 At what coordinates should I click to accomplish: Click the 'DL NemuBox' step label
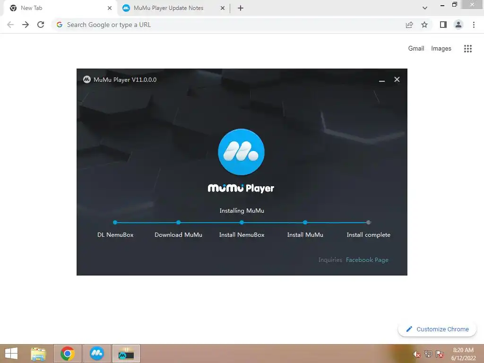click(x=115, y=234)
